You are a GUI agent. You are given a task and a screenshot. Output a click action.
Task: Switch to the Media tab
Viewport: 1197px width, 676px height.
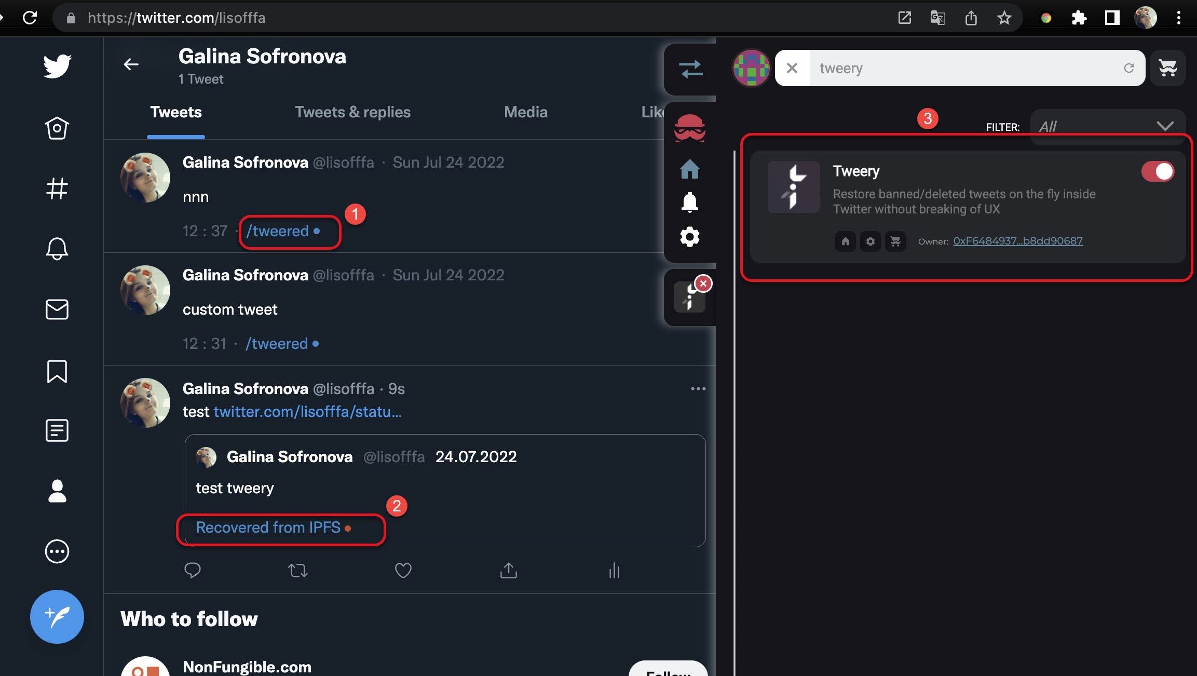526,112
